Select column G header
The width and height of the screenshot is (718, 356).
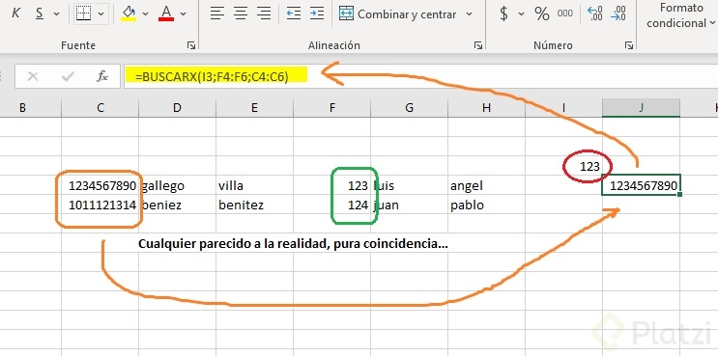[x=410, y=108]
